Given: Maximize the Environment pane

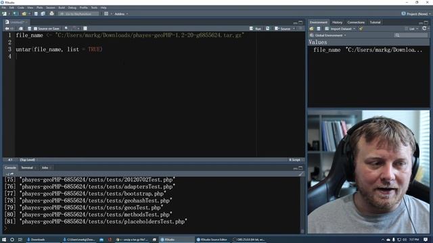Looking at the screenshot, I should (426, 22).
